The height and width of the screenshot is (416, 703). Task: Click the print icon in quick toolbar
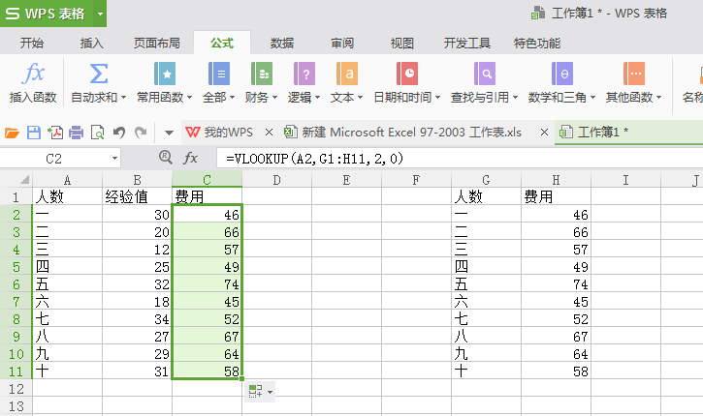(77, 132)
